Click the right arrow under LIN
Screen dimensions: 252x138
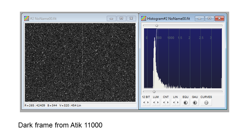pos(178,103)
